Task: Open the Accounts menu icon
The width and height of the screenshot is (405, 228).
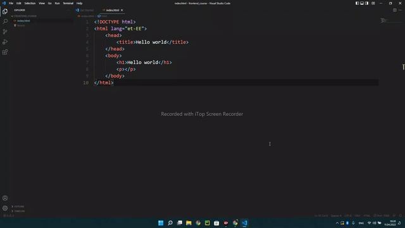Action: click(5, 198)
